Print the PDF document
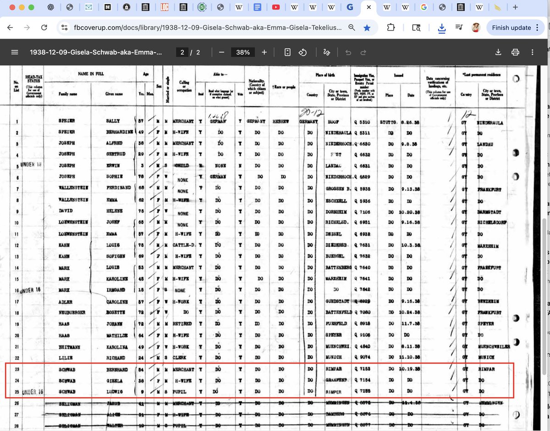 click(x=515, y=52)
